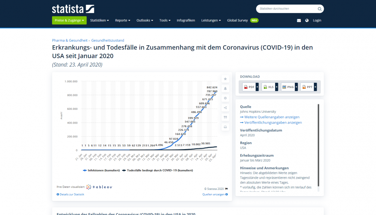This screenshot has width=376, height=215.
Task: Open the Statistiken dropdown menu
Action: 99,21
